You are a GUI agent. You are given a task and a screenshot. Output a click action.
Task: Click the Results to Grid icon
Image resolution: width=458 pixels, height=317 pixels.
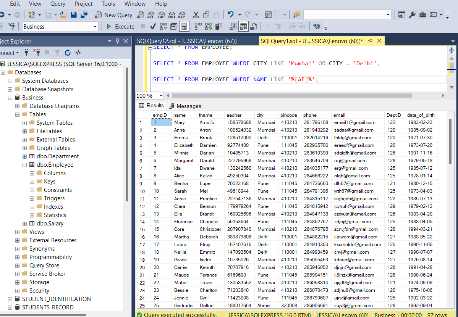click(243, 26)
